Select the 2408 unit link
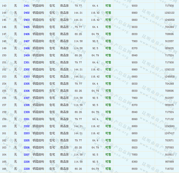This screenshot has width=179, height=173. 26,48
